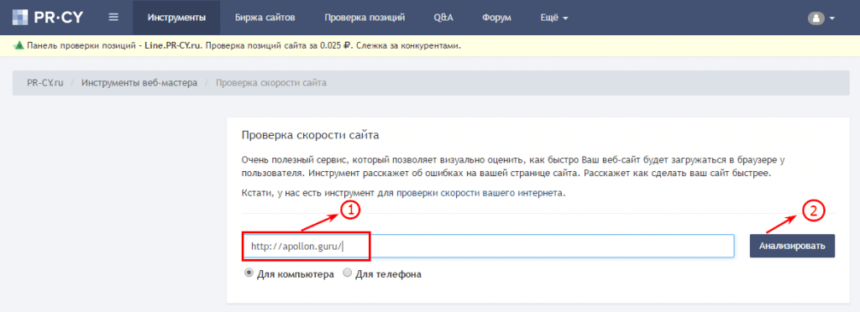Click the site URL input field

(x=488, y=247)
